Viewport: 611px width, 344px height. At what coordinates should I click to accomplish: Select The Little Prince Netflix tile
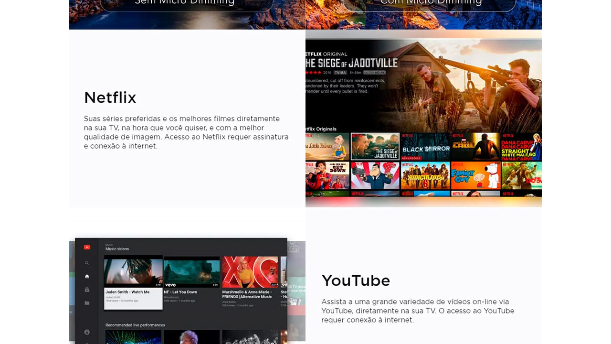click(x=328, y=146)
